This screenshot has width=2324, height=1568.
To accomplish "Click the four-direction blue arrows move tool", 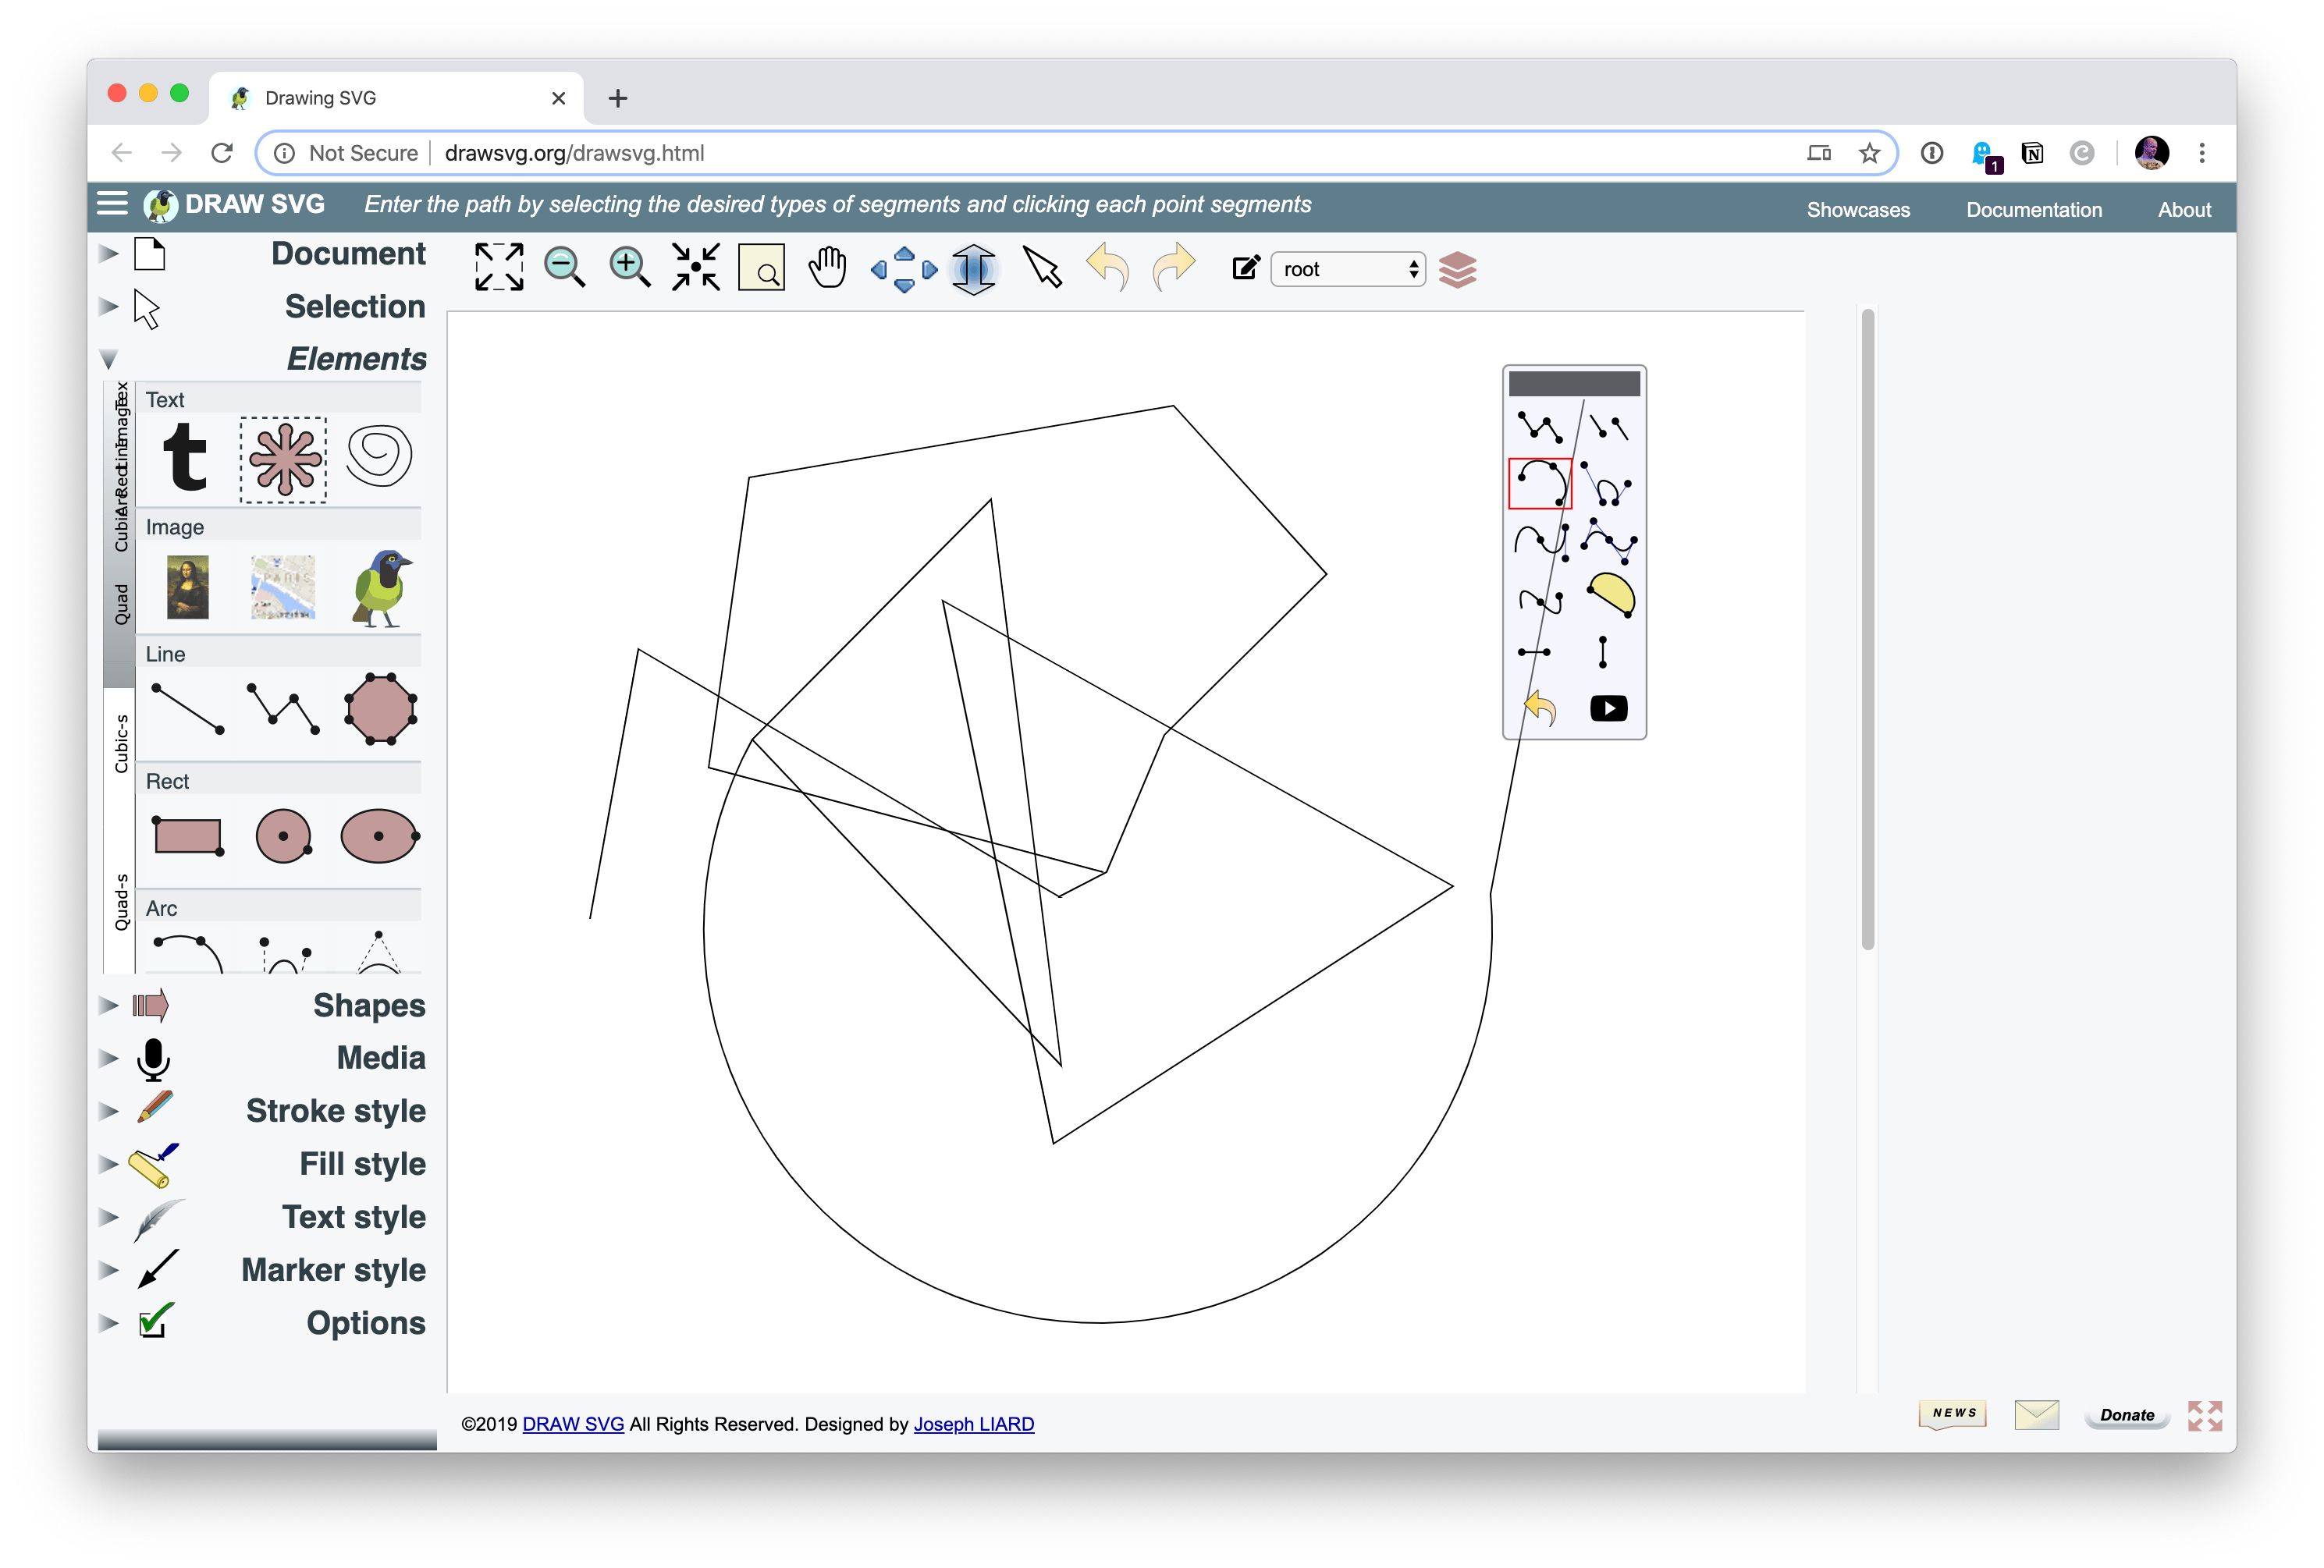I will (903, 269).
